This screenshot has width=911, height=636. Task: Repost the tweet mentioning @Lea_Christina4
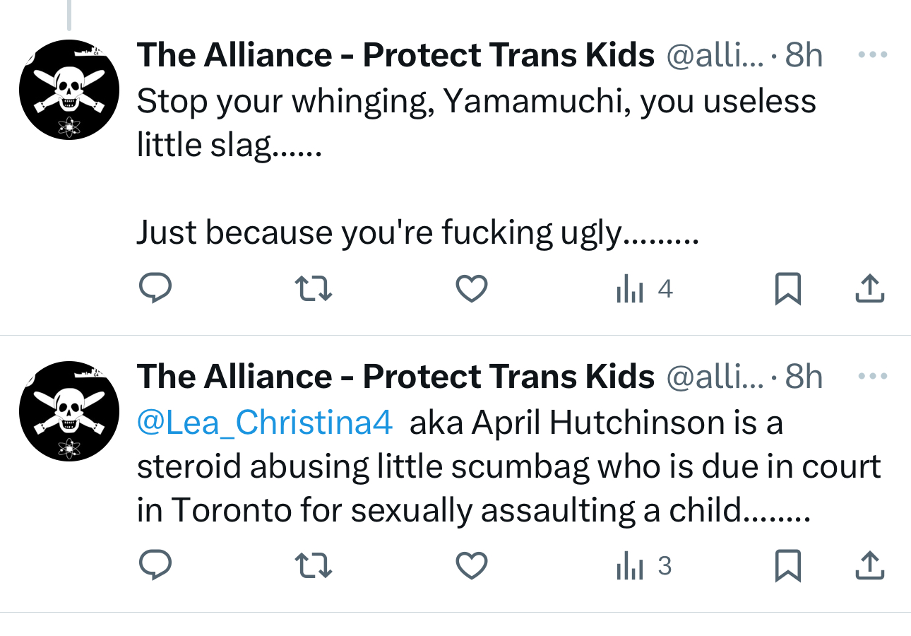(x=313, y=566)
